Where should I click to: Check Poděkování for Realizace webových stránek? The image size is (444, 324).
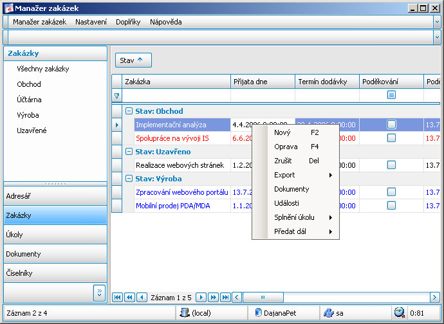(391, 165)
